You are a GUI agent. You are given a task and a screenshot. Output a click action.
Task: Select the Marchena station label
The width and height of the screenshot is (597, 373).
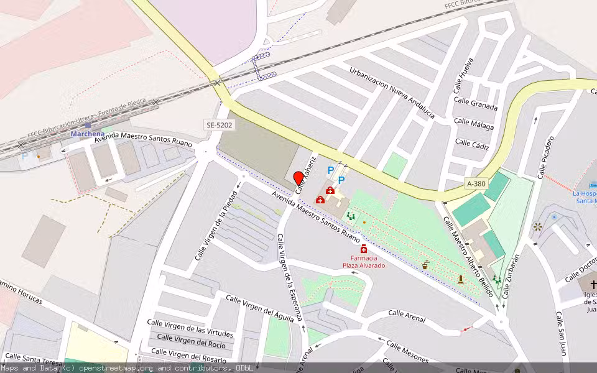(87, 135)
